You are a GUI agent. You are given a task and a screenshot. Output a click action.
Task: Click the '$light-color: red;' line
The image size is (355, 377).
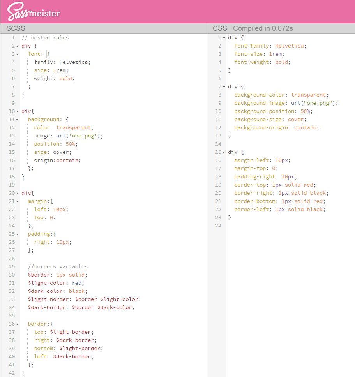[x=56, y=283]
